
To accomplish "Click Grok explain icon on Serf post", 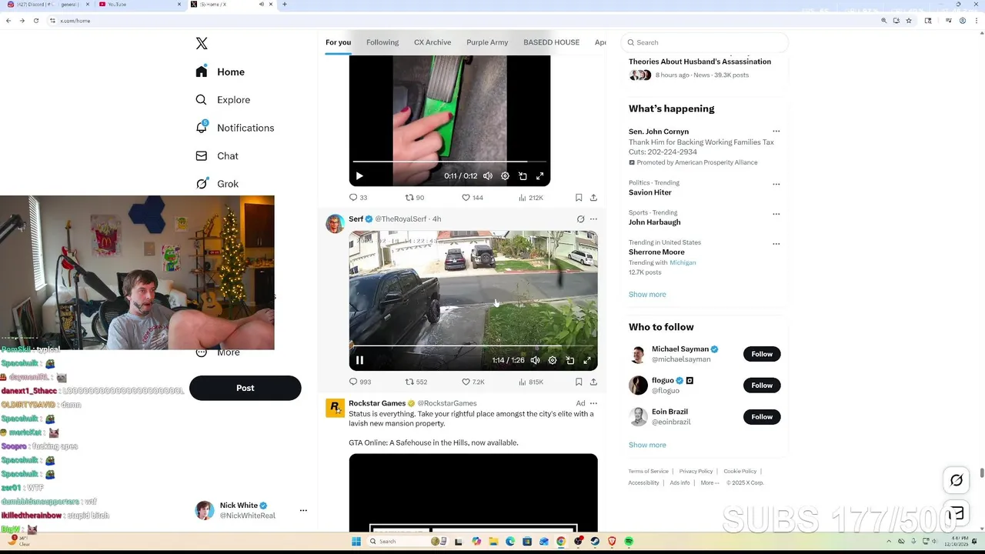I will (x=580, y=219).
